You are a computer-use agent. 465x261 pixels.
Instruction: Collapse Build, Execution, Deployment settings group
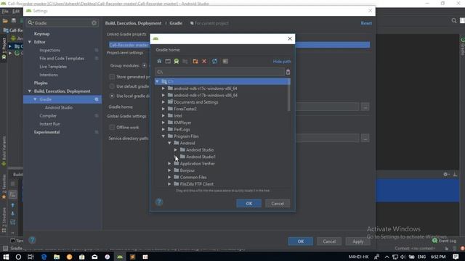click(x=30, y=91)
